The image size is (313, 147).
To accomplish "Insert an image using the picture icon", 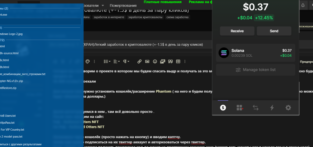I will click(x=147, y=61).
